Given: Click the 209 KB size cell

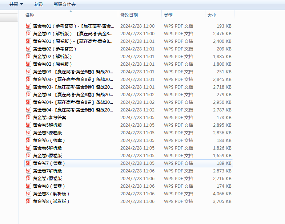Looking at the screenshot, I should [x=224, y=49].
